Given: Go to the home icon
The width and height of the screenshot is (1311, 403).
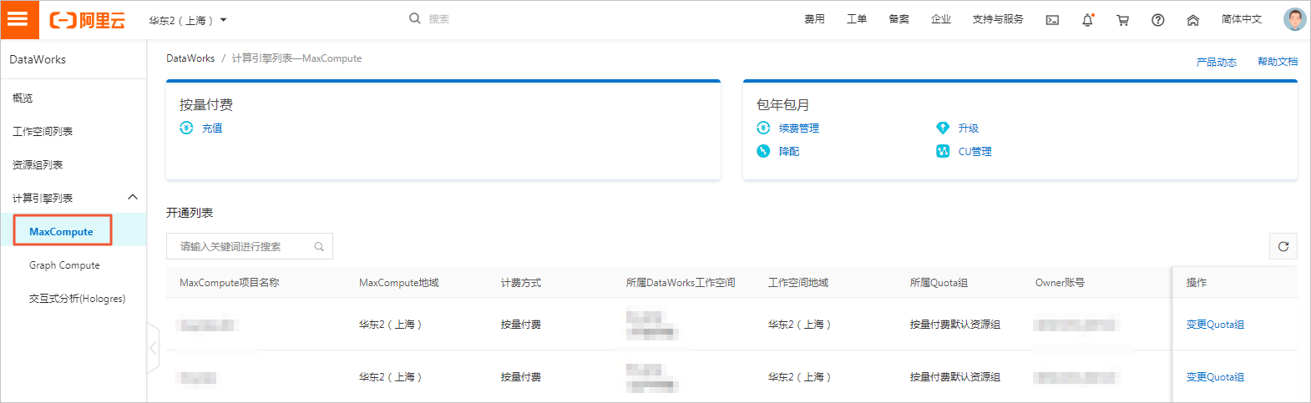Looking at the screenshot, I should [x=1192, y=20].
